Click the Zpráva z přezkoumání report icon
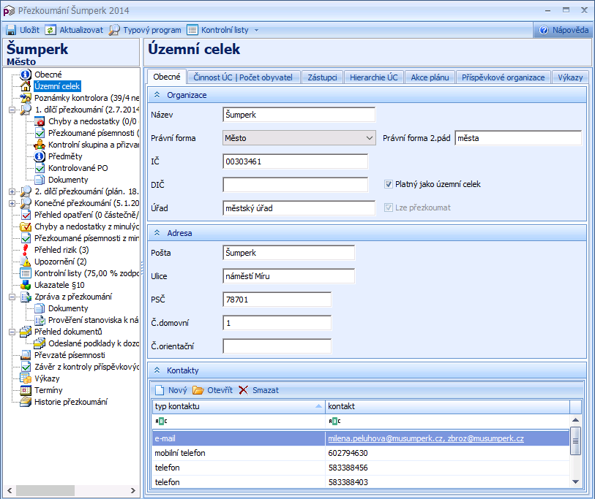Viewport: 595px width, 499px height. point(26,297)
